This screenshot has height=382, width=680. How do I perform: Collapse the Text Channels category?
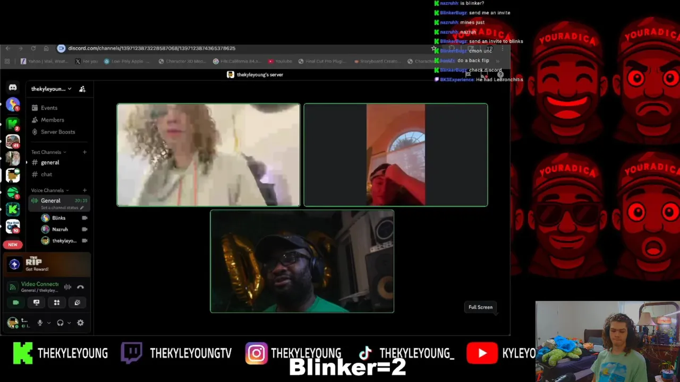pos(48,152)
